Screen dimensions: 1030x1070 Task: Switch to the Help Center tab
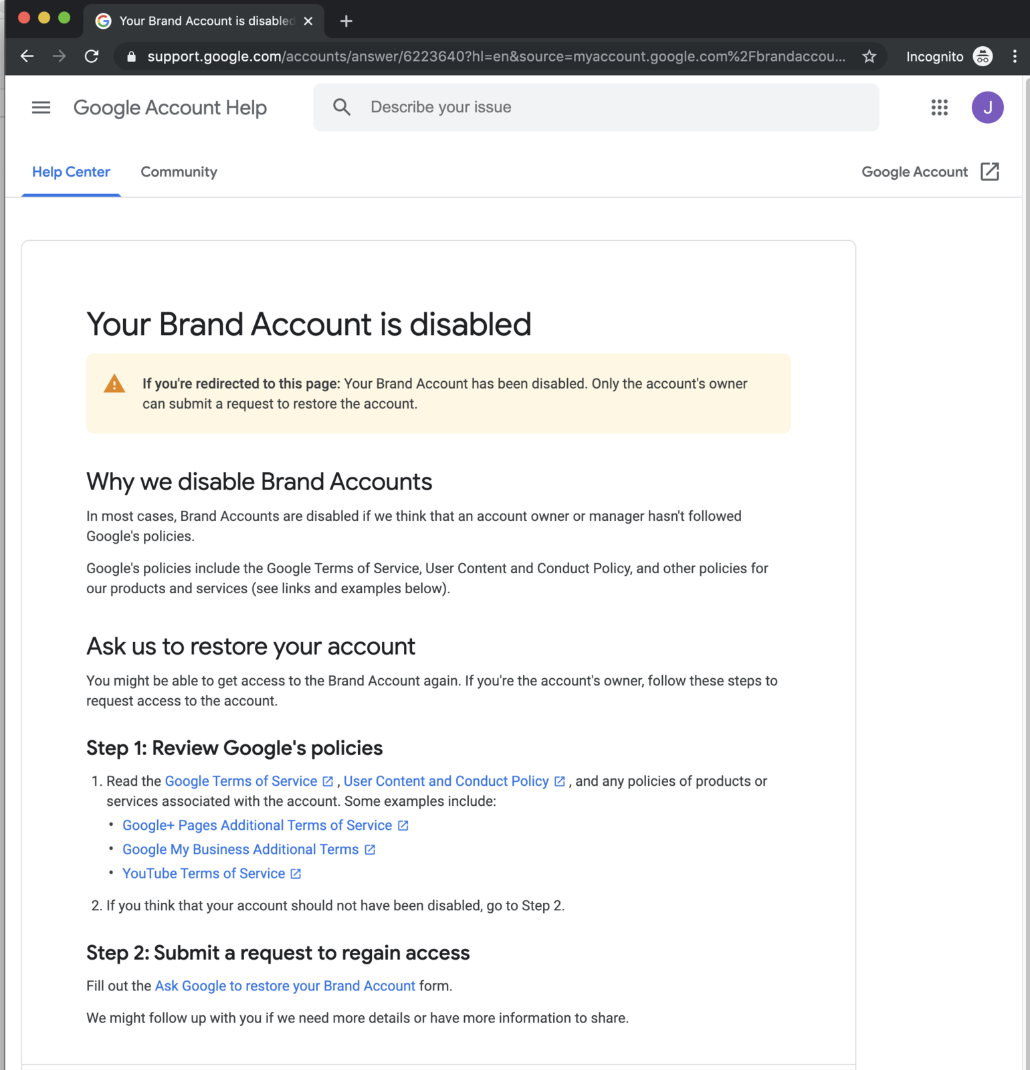[x=71, y=172]
